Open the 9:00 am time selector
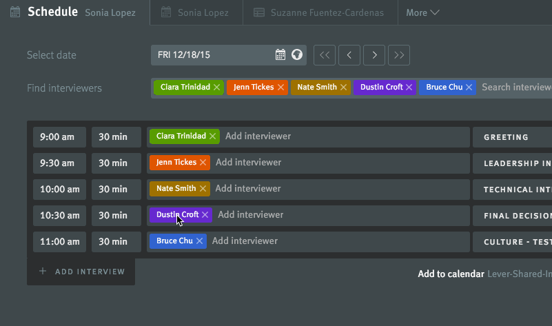This screenshot has height=326, width=552. coord(59,137)
